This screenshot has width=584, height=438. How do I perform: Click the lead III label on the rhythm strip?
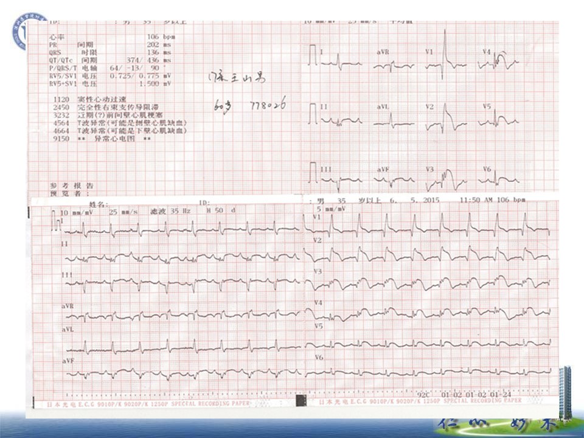click(x=67, y=275)
